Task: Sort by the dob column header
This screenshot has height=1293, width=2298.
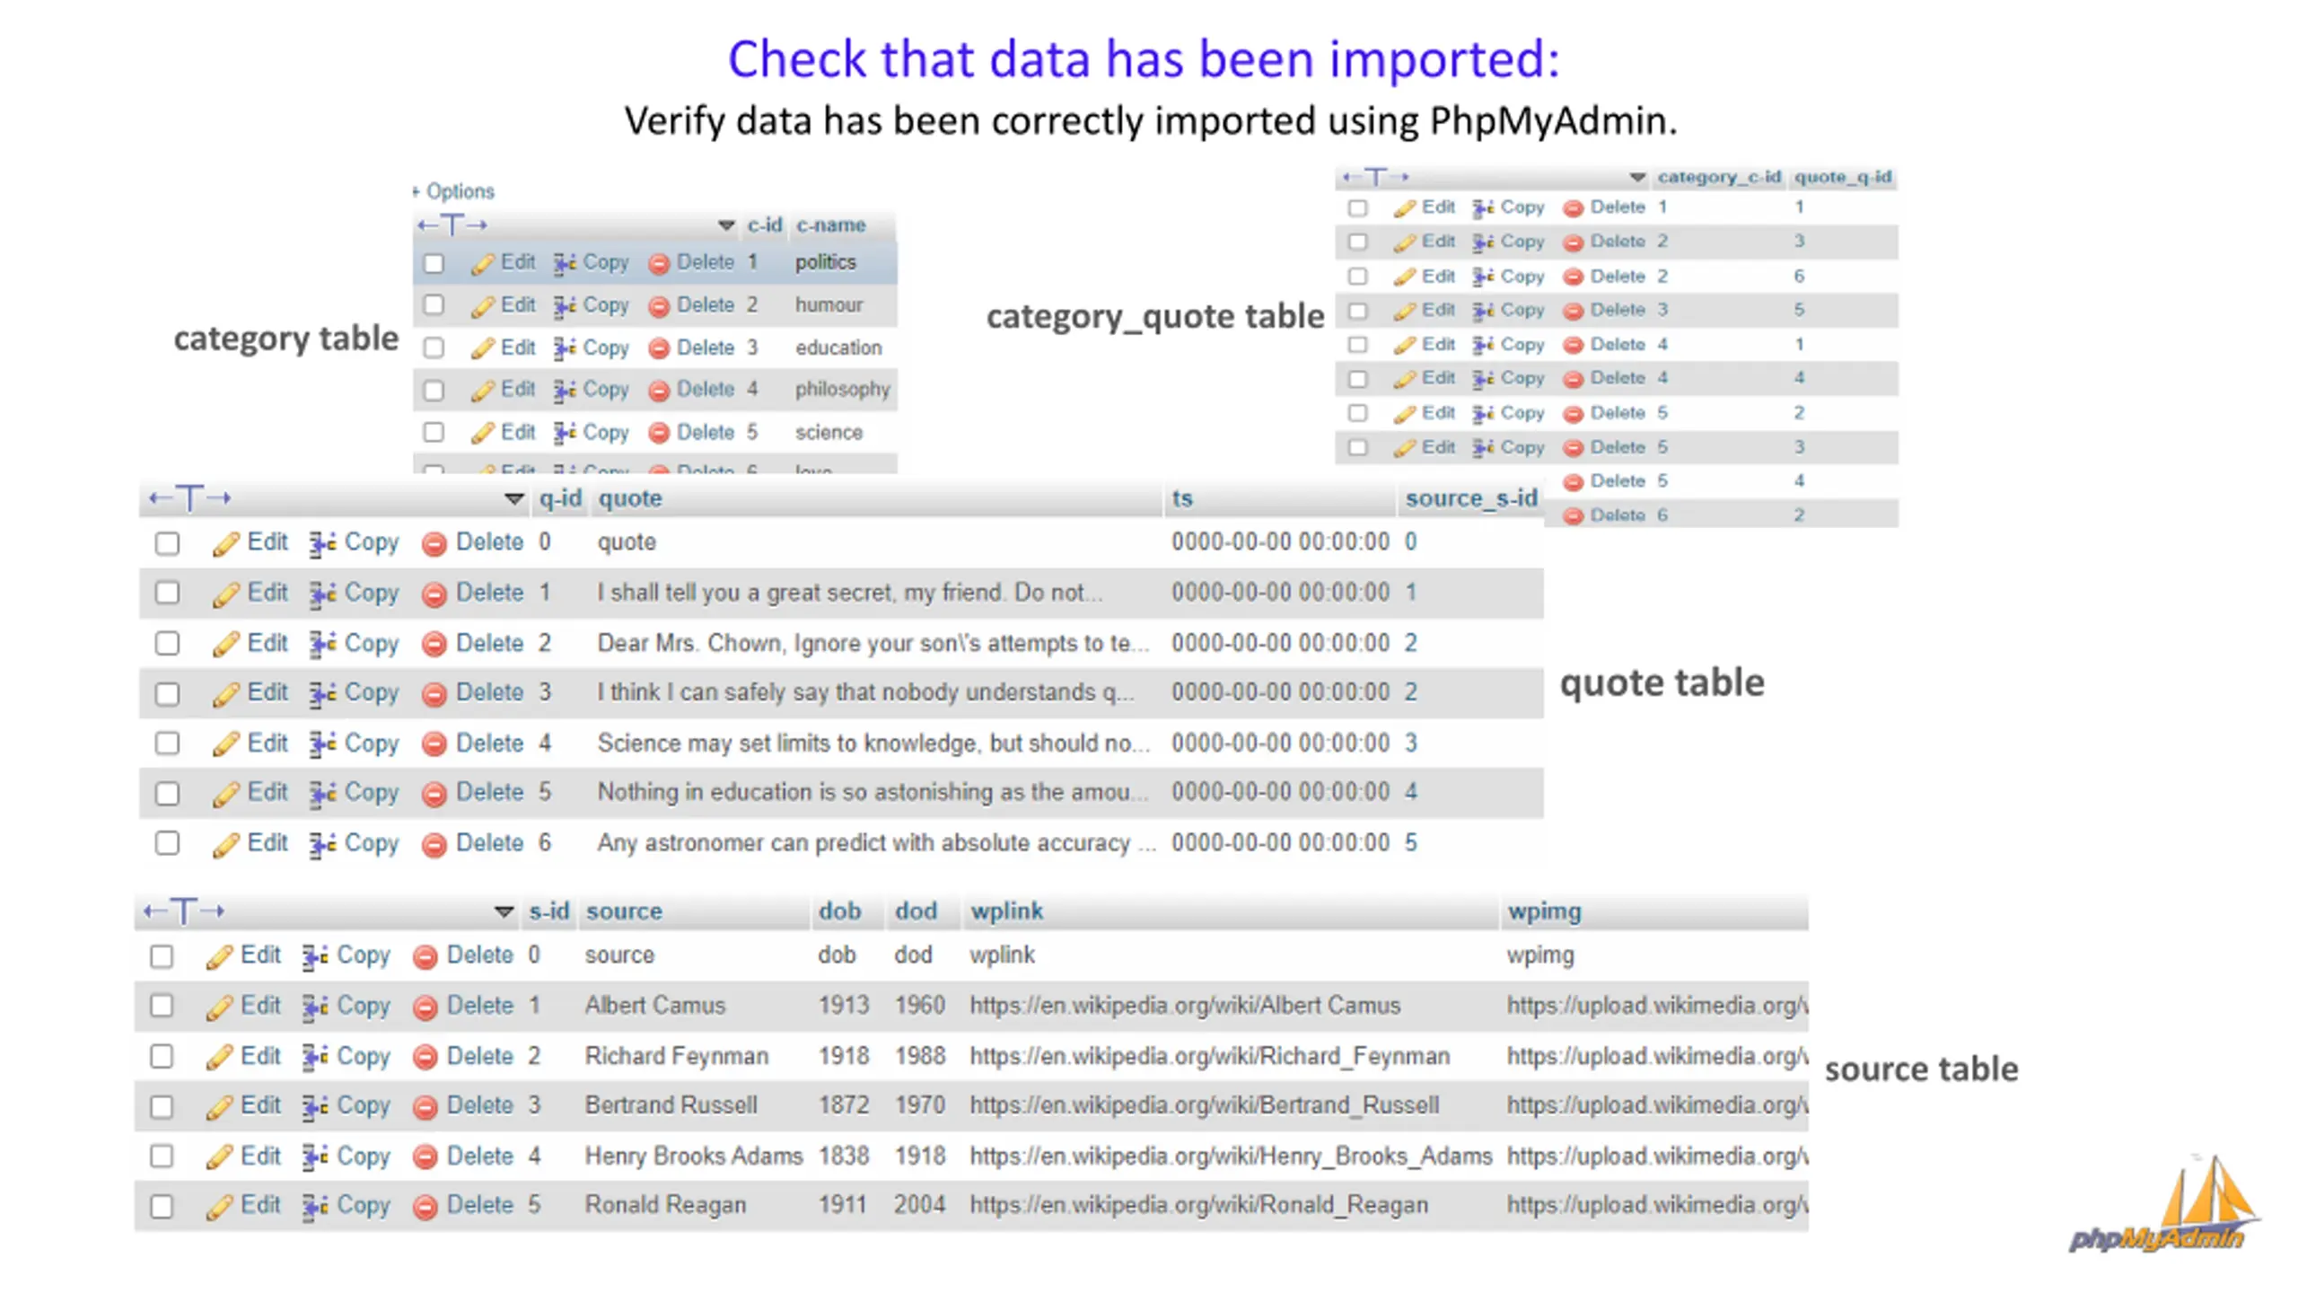Action: pos(838,911)
